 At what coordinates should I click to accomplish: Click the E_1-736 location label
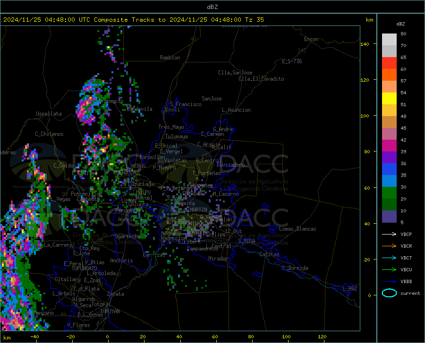point(292,61)
